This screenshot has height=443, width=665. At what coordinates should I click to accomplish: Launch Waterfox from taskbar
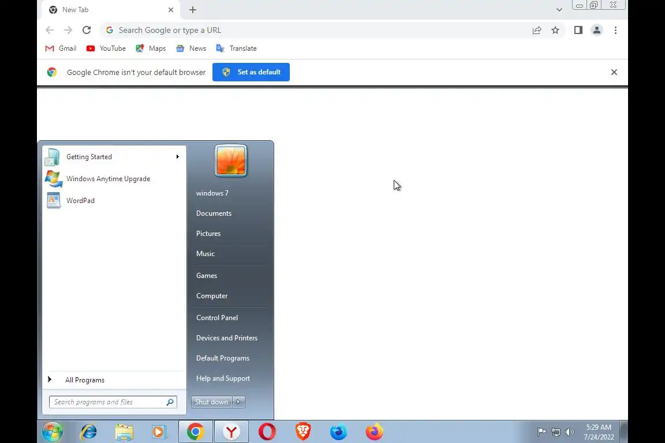click(x=338, y=432)
